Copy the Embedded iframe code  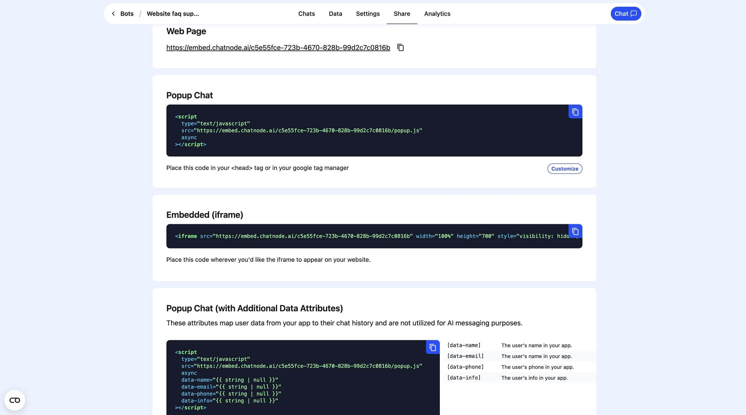[x=575, y=231]
